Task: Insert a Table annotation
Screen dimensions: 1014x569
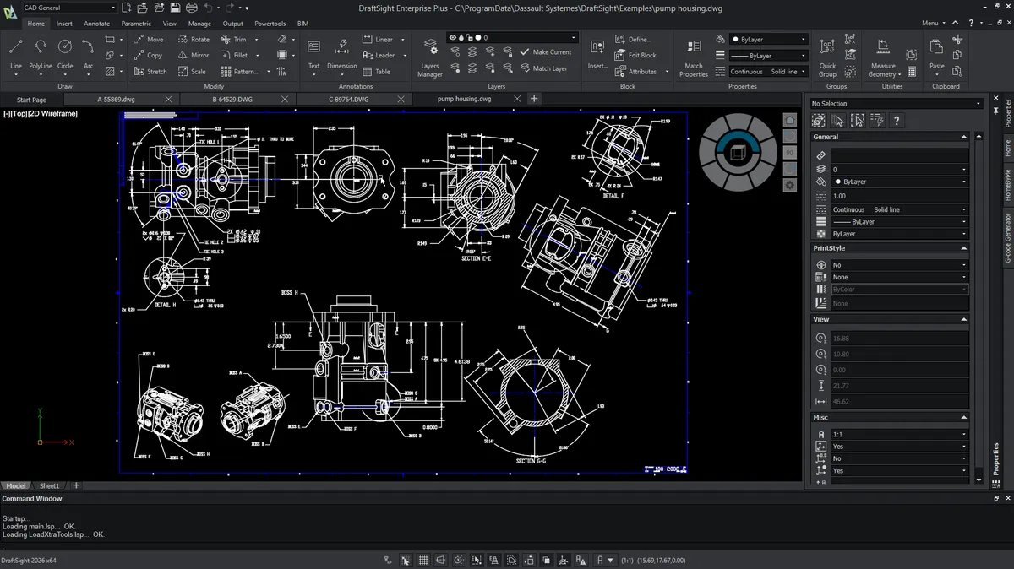Action: 376,71
